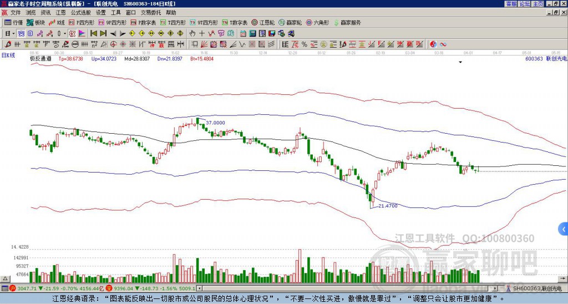
Task: Open the 江恩 menu
Action: [x=60, y=13]
